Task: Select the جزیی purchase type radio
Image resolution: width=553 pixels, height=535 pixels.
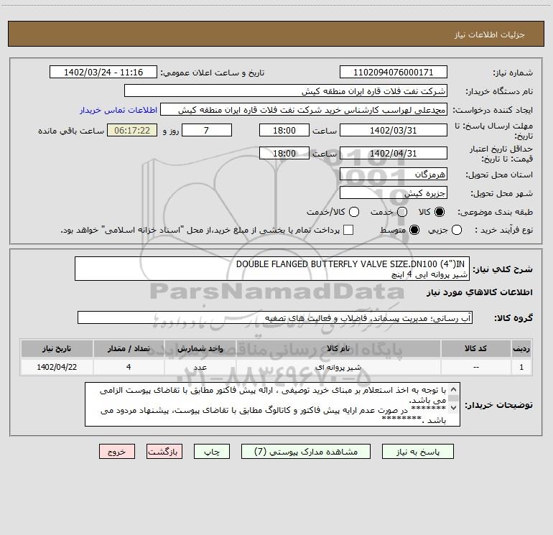Action: click(x=456, y=230)
